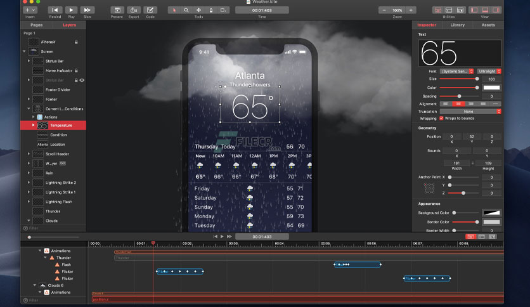Open the Insert add-layer menu
Image resolution: width=530 pixels, height=307 pixels.
30,10
